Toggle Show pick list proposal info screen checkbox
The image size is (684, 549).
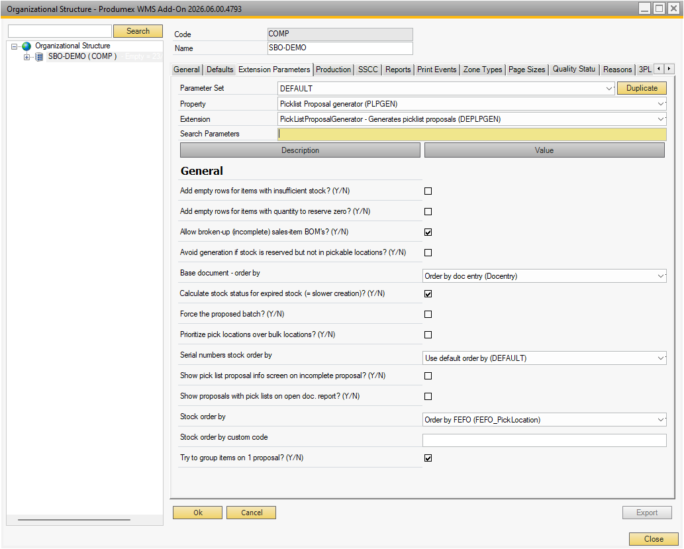click(428, 375)
